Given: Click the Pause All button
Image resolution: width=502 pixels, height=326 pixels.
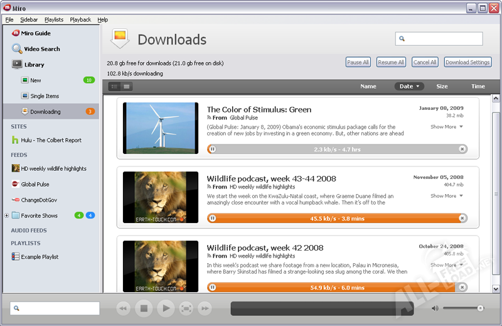Looking at the screenshot, I should 358,62.
